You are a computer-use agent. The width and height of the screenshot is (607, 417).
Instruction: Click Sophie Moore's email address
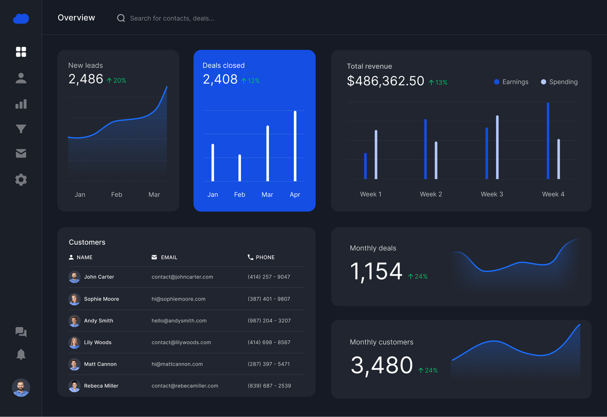[x=178, y=299]
